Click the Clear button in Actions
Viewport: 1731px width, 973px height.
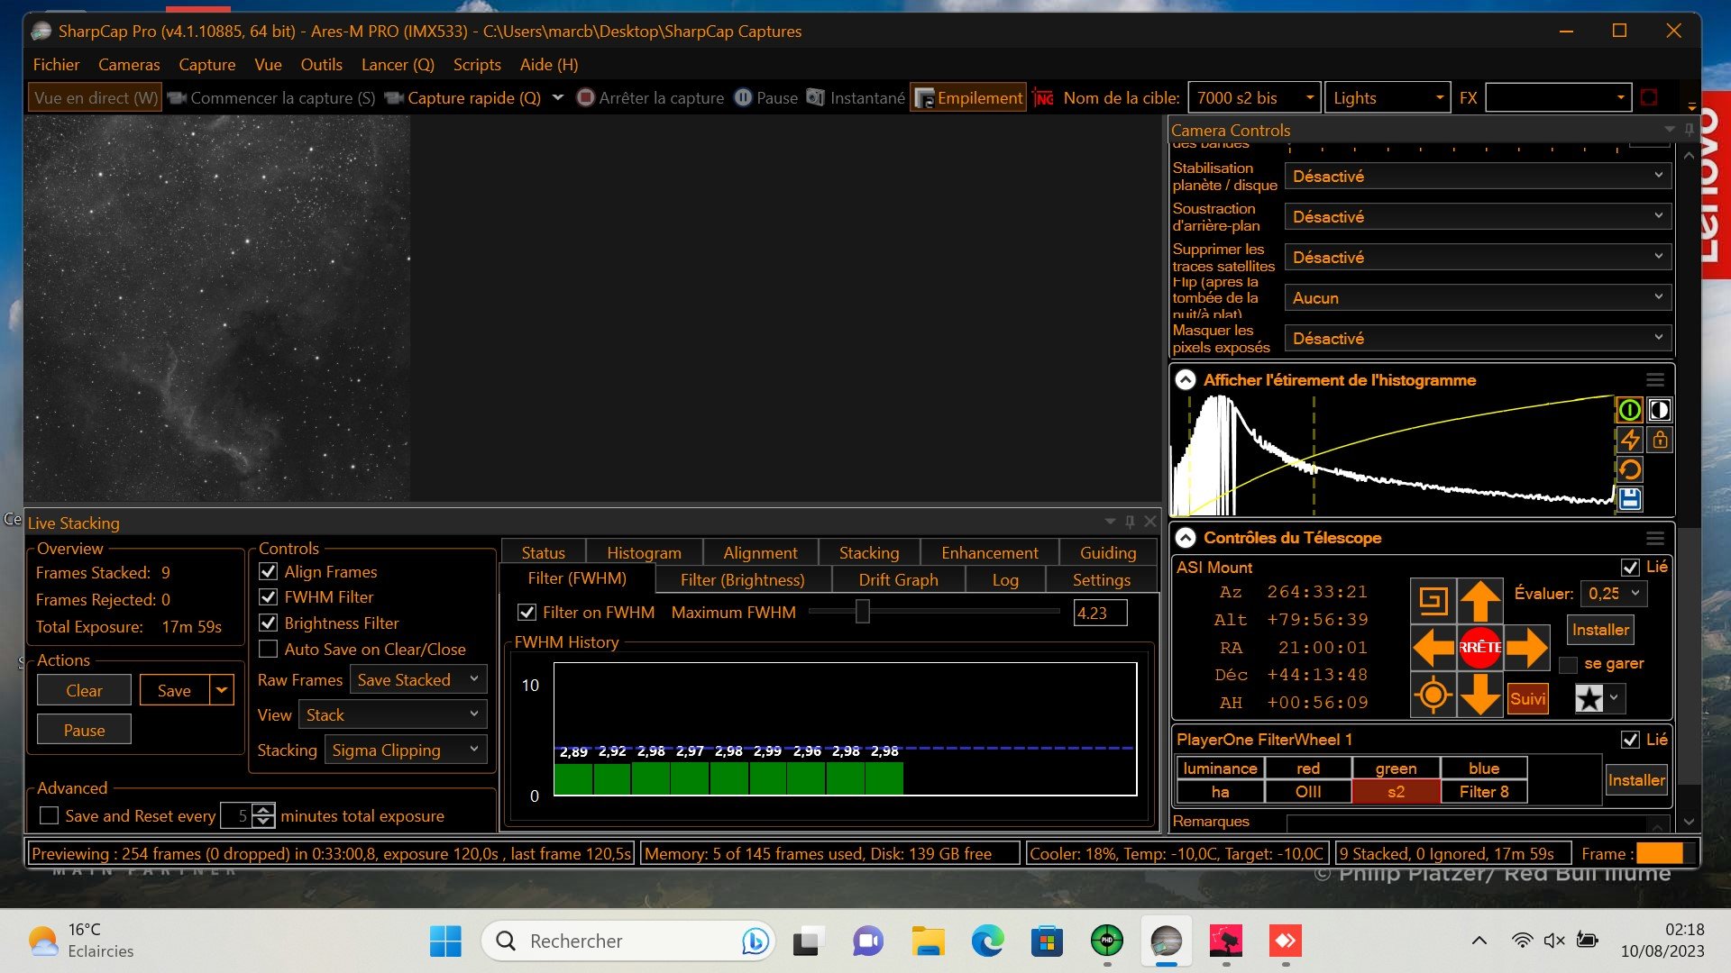pos(84,691)
